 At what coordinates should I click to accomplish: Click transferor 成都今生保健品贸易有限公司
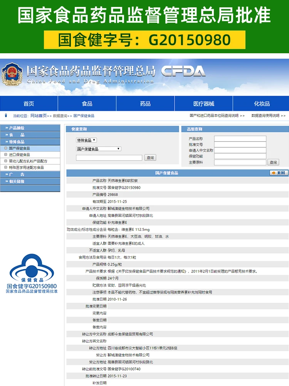(x=130, y=334)
